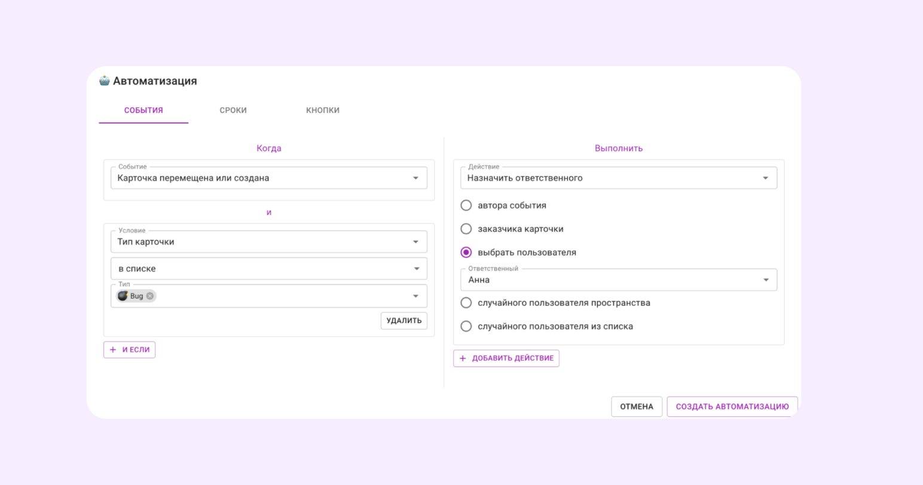Screen dimensions: 923x485
Task: Open the СРОКИ tab
Action: tap(233, 110)
